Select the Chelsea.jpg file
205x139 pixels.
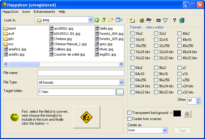point(63,39)
